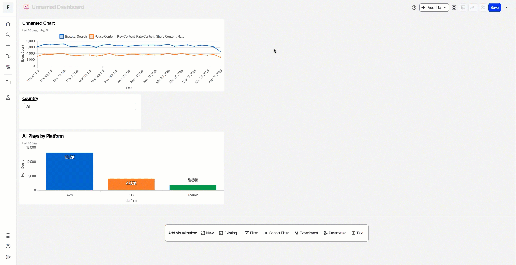Click the comments icon in top bar
Viewport: 516px width, 265px height.
click(x=463, y=8)
